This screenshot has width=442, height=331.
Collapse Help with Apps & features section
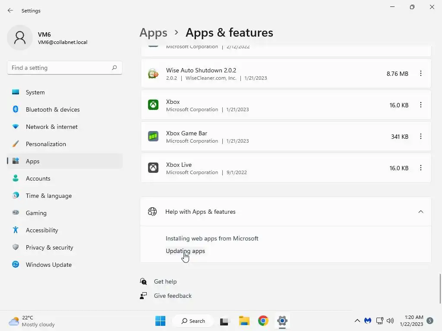421,212
